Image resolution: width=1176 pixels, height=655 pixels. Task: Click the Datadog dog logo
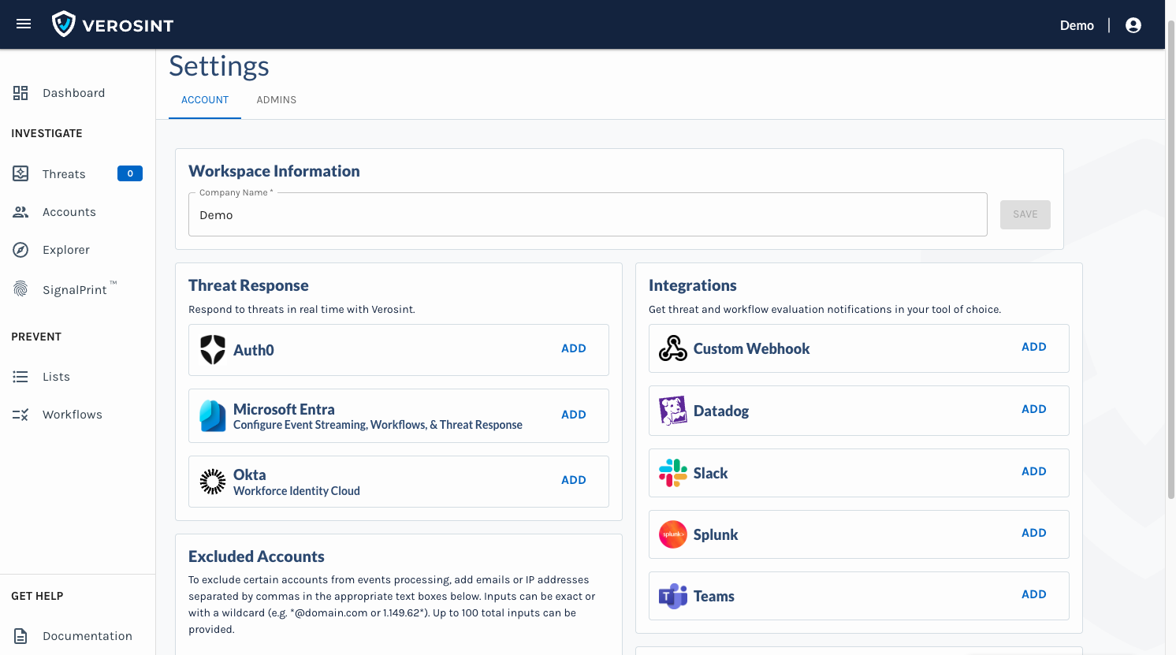(673, 411)
